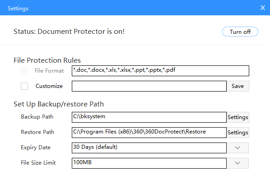
Task: Click the Restore Path text field
Action: [149, 133]
